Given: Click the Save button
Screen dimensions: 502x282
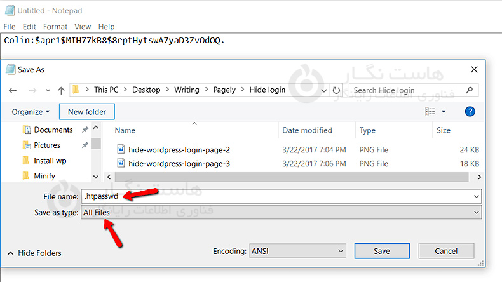Looking at the screenshot, I should pos(381,251).
